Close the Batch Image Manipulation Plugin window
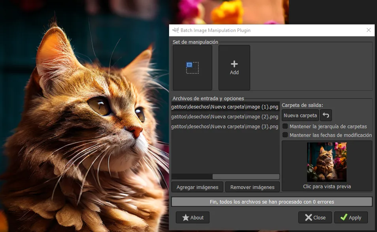377x232 pixels. click(x=369, y=30)
